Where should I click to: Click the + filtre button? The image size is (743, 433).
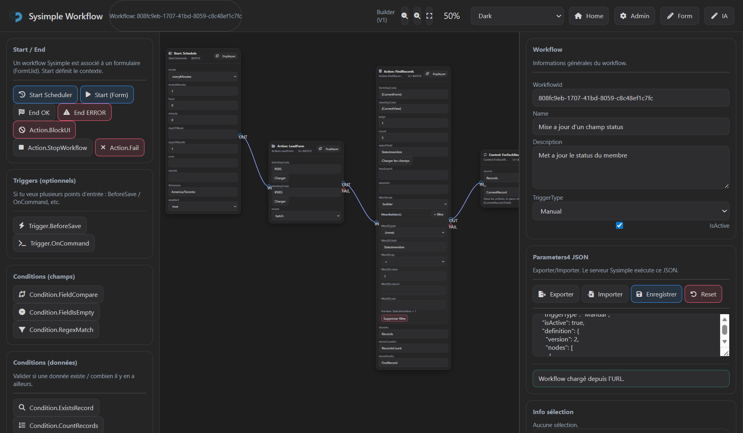point(439,214)
